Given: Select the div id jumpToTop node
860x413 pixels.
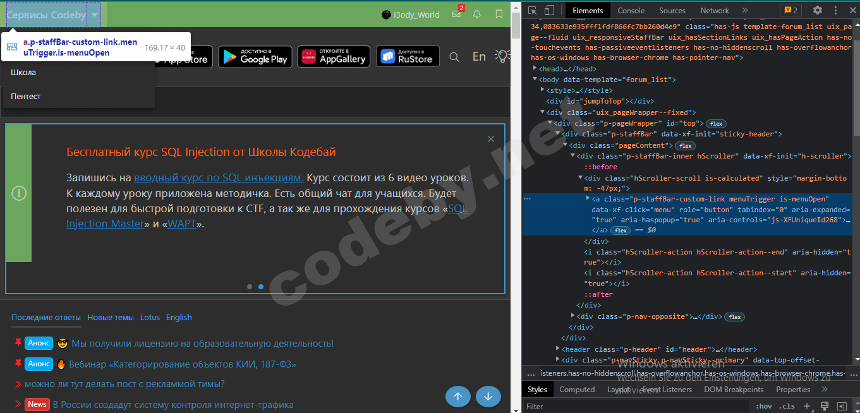Looking at the screenshot, I should (600, 101).
